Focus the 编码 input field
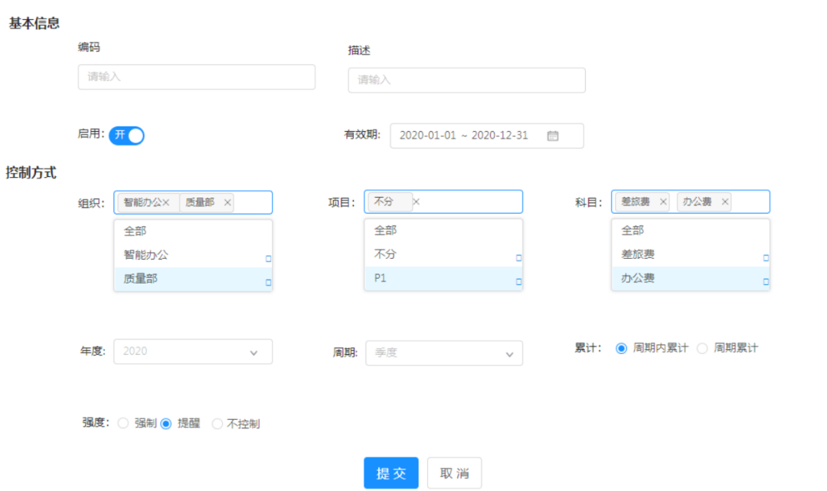Image resolution: width=827 pixels, height=491 pixels. point(197,77)
